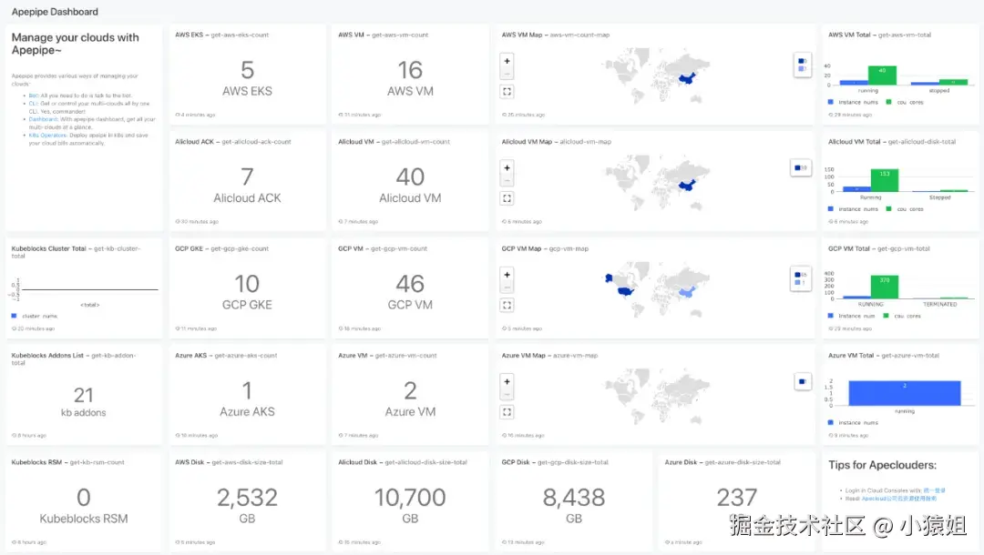The width and height of the screenshot is (984, 555).
Task: Click the Alicloud ACK count value 7
Action: pyautogui.click(x=247, y=177)
